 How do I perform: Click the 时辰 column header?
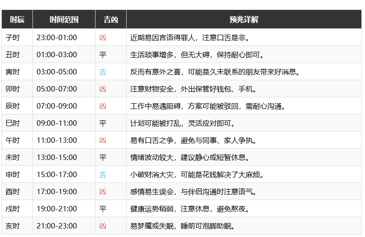[x=17, y=19]
